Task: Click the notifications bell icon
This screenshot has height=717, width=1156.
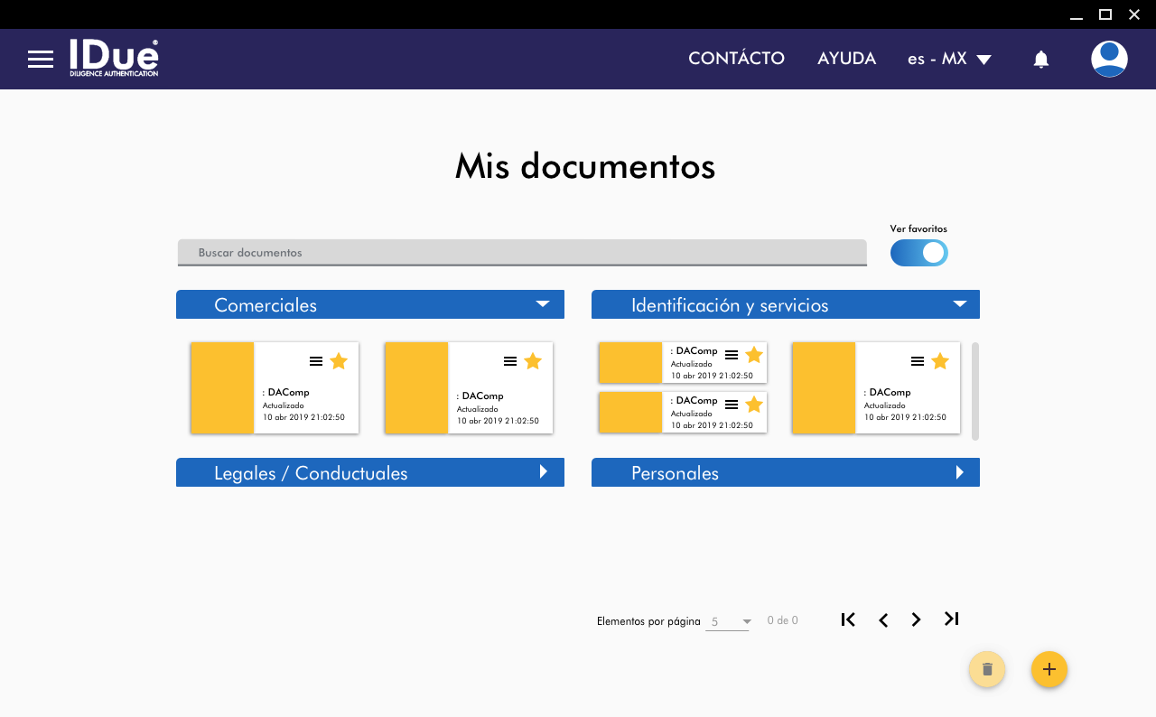Action: point(1040,60)
